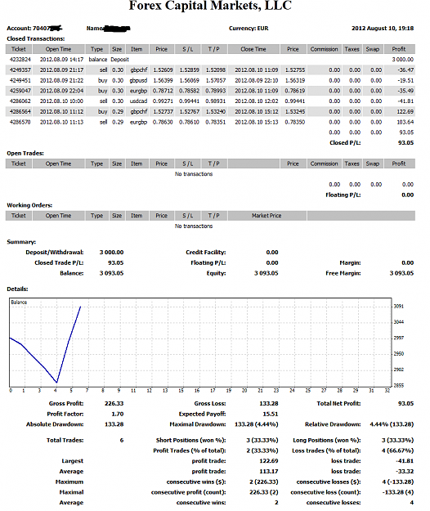Click the Credit Facility label
Screen dimensions: 430x511
pyautogui.click(x=205, y=253)
